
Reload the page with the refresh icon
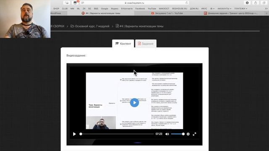coord(187,3)
